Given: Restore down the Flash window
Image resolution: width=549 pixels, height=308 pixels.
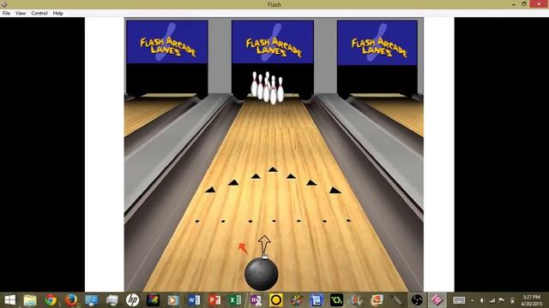Looking at the screenshot, I should (x=524, y=4).
